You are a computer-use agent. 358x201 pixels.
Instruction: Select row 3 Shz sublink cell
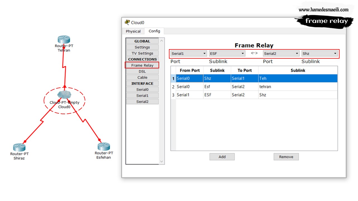pyautogui.click(x=298, y=95)
